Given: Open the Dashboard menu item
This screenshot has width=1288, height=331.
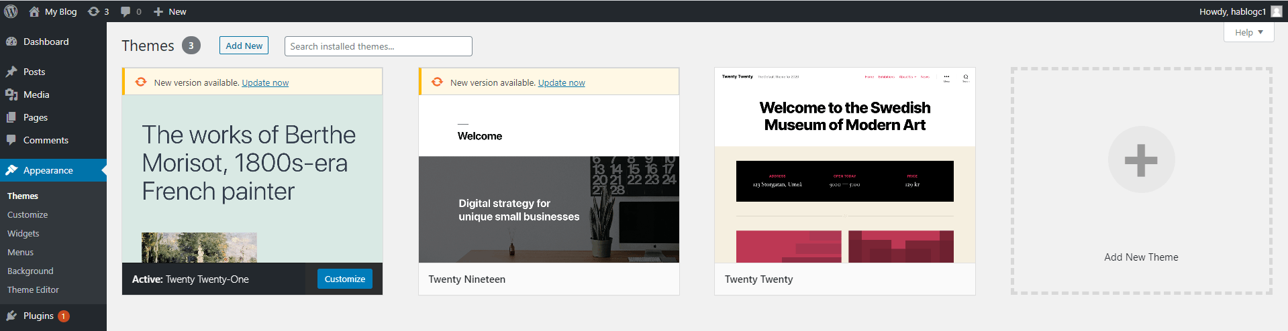Looking at the screenshot, I should pyautogui.click(x=53, y=42).
